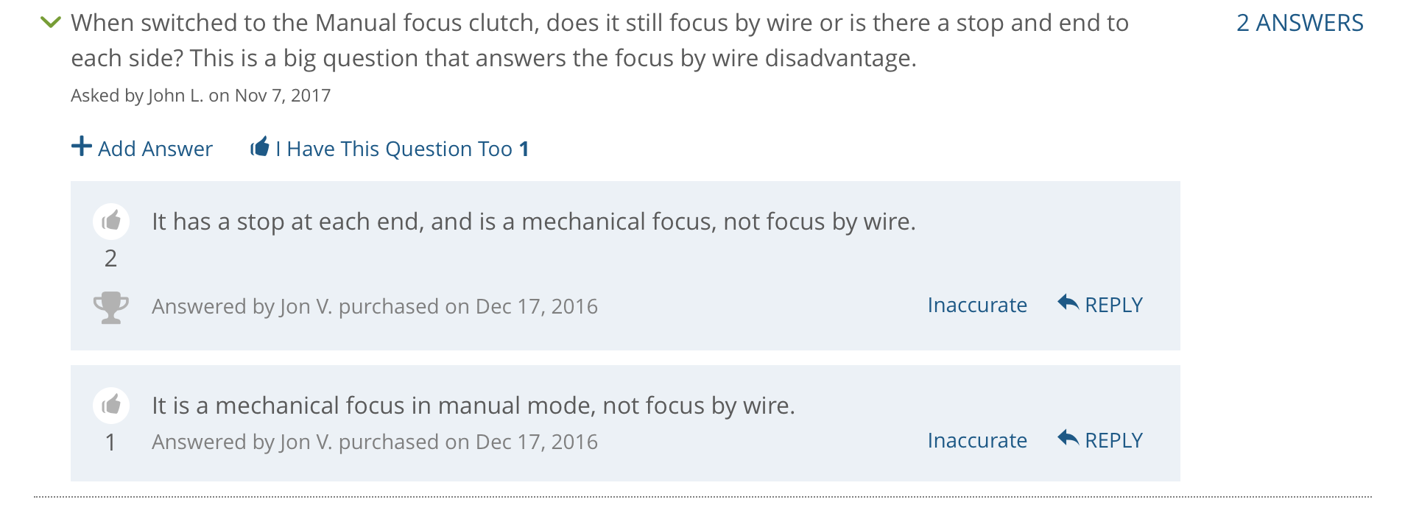Screen dimensions: 1405x505
Task: Click the first answer text about stop at each end
Action: (x=534, y=222)
